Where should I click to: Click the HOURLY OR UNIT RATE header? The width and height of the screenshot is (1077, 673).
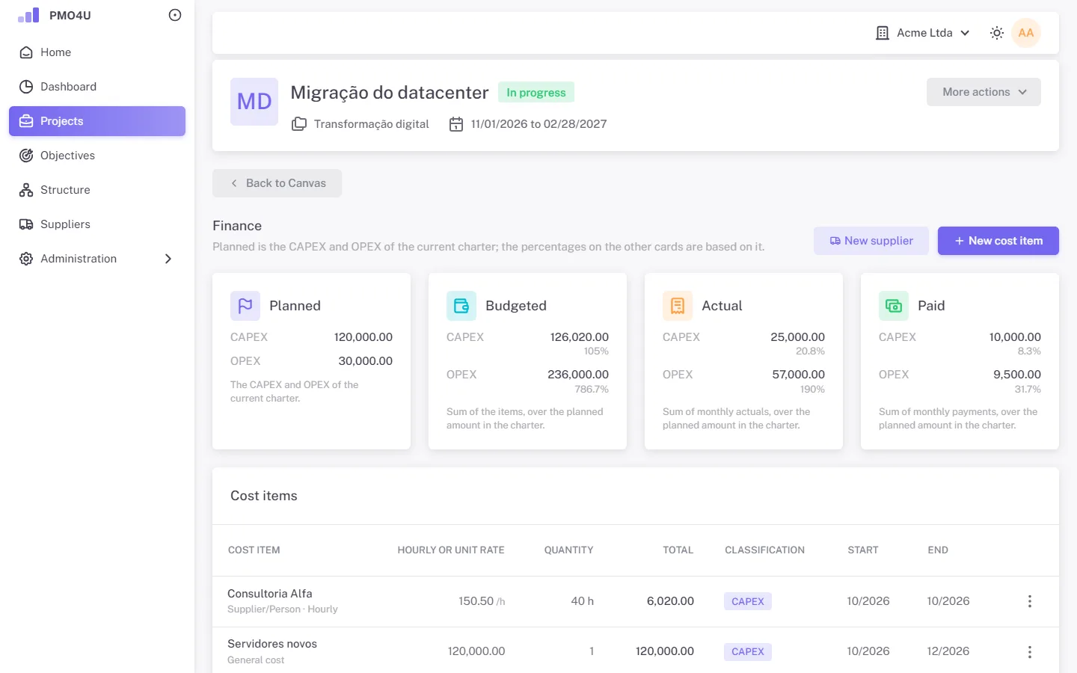pyautogui.click(x=451, y=550)
